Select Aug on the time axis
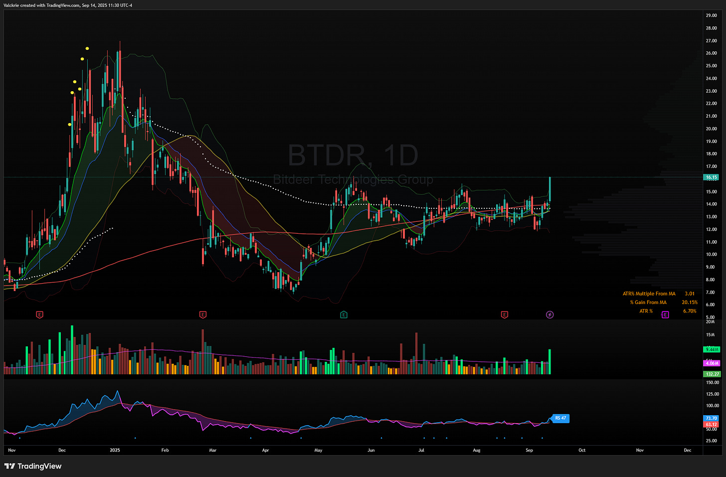This screenshot has width=726, height=477. point(477,450)
